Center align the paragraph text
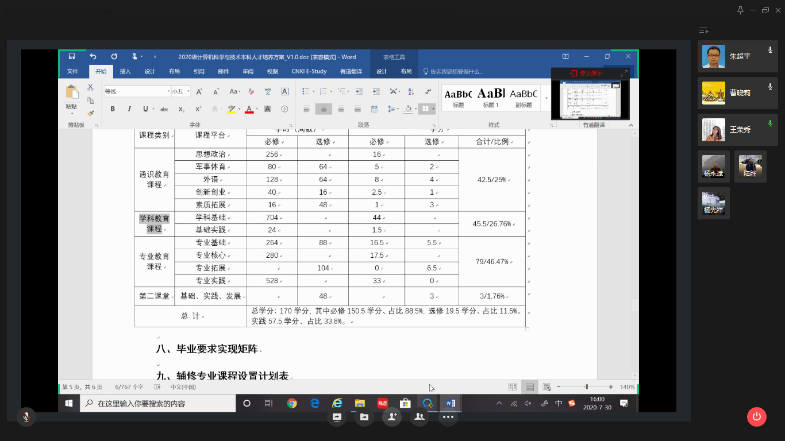The height and width of the screenshot is (441, 785). [324, 109]
